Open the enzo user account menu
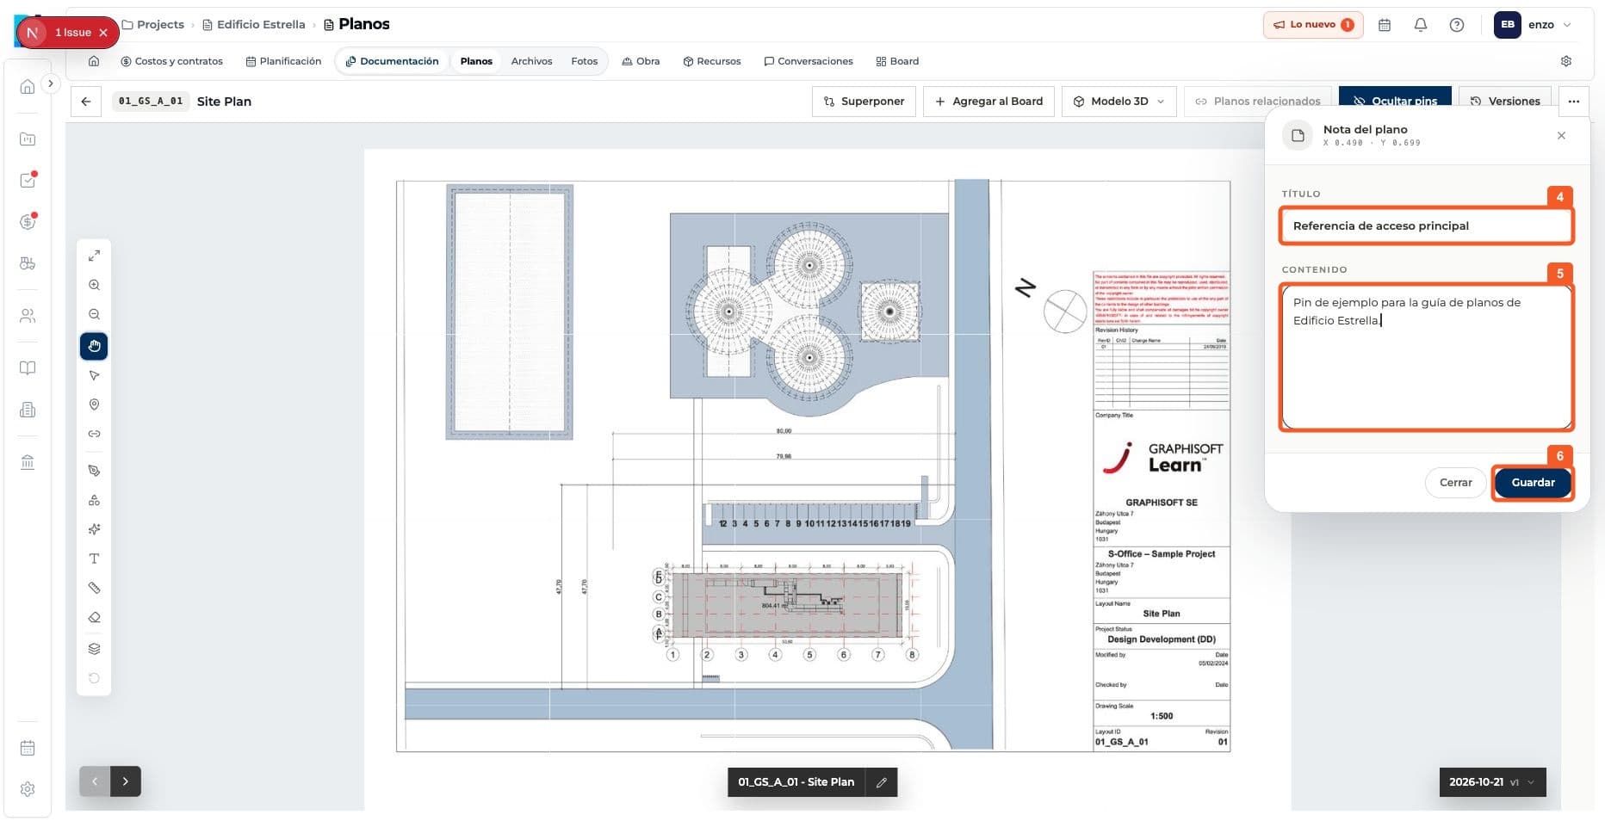 tap(1534, 25)
